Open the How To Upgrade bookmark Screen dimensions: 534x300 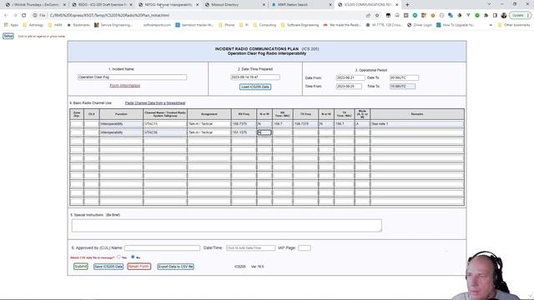click(455, 25)
